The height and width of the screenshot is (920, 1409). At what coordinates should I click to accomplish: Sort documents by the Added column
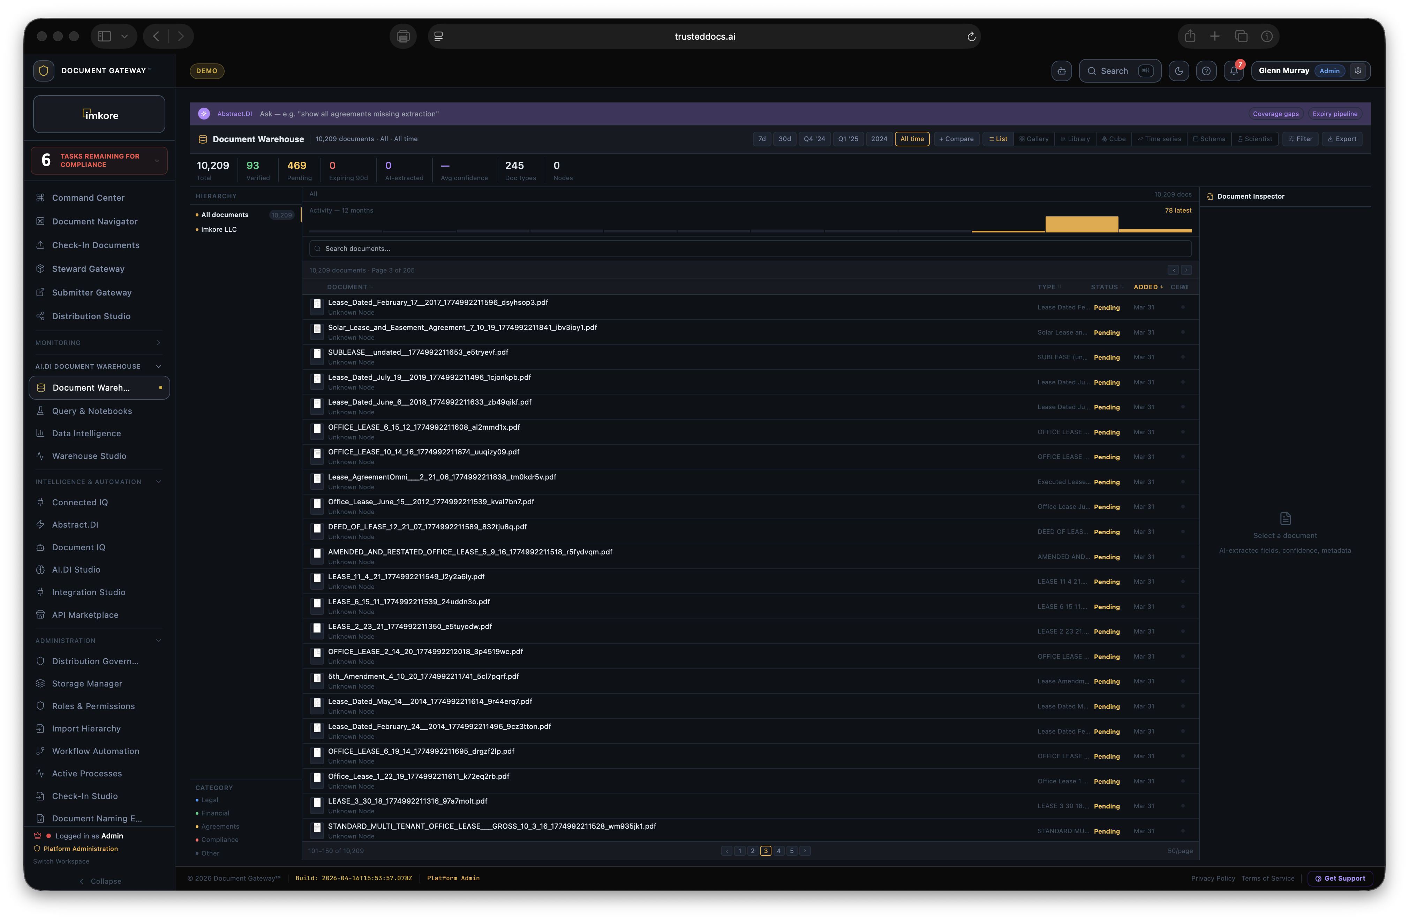[1148, 287]
